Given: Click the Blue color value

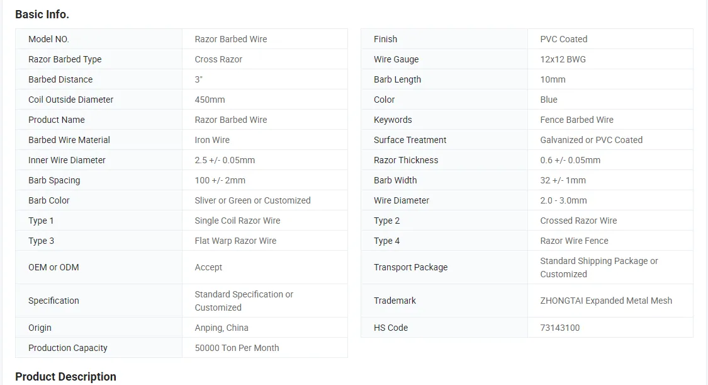Looking at the screenshot, I should click(548, 100).
